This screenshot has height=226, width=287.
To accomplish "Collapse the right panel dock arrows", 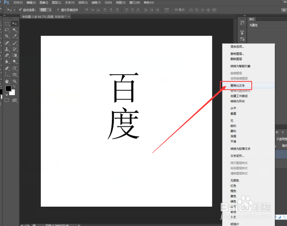I will coord(245,15).
